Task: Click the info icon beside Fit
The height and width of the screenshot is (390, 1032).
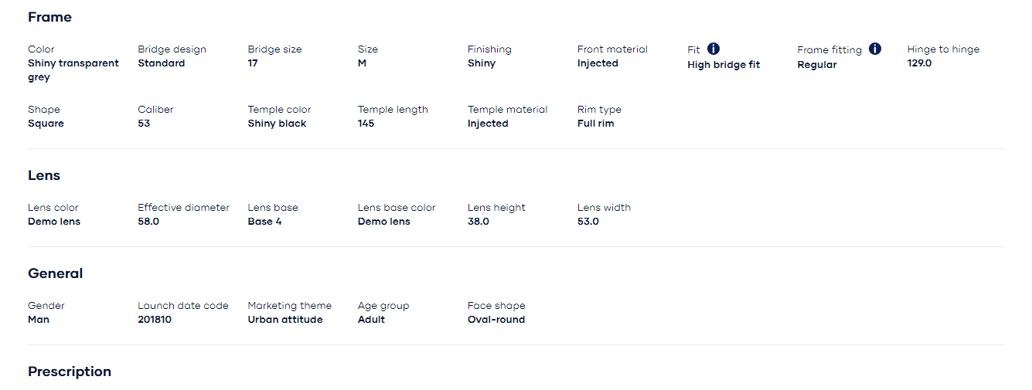Action: coord(714,49)
